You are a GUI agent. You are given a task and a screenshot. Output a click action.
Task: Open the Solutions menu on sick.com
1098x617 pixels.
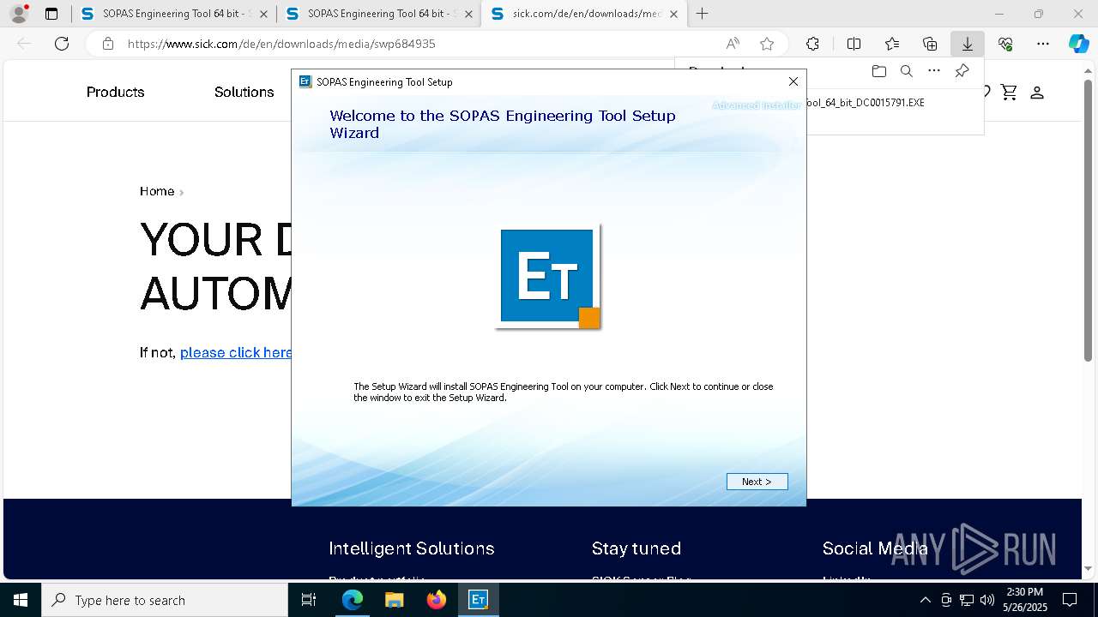(244, 92)
